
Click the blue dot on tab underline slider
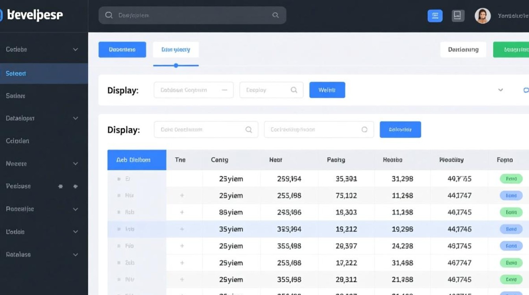(176, 66)
